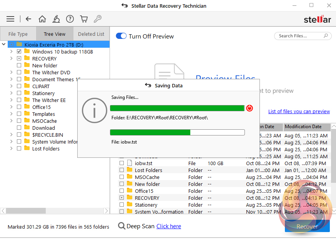Open the hamburger menu
Screen dimensions: 336x239
click(x=10, y=19)
